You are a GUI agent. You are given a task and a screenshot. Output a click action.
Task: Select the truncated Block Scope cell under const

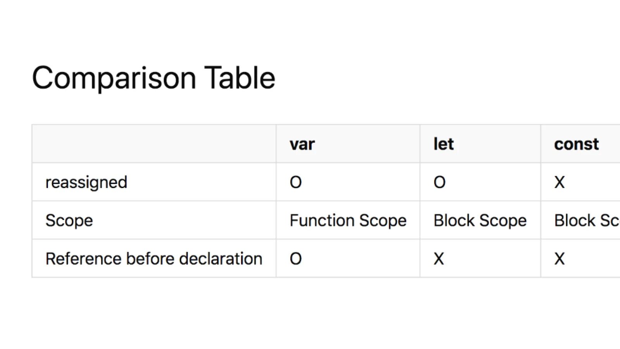pos(586,221)
